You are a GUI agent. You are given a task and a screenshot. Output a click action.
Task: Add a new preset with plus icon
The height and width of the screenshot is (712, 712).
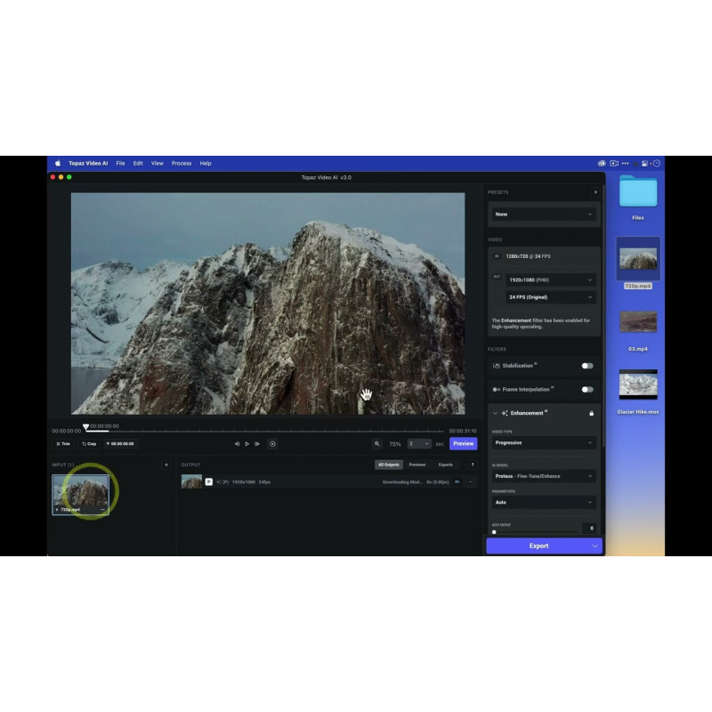pyautogui.click(x=595, y=192)
